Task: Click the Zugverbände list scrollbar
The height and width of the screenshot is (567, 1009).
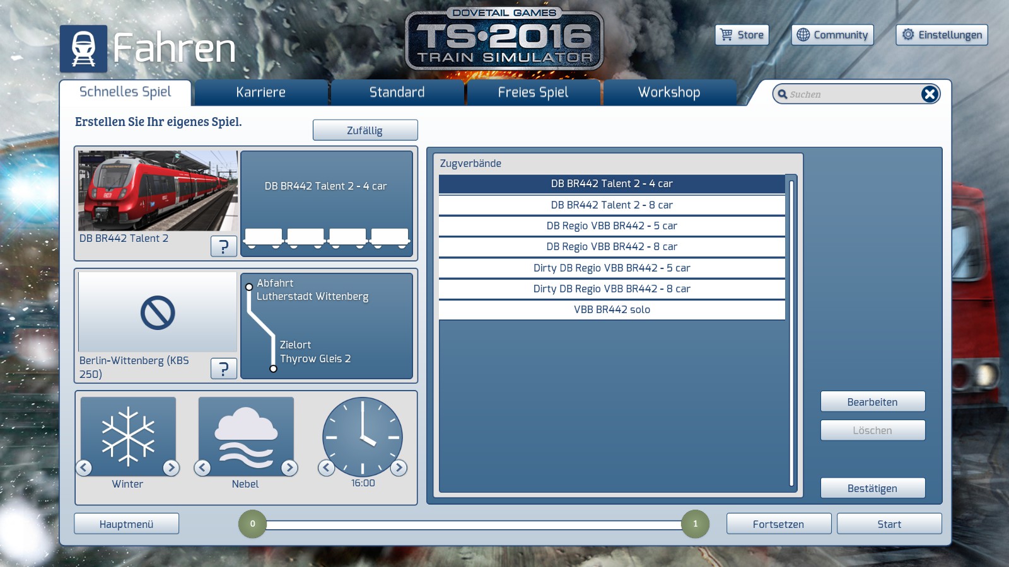Action: (791, 333)
